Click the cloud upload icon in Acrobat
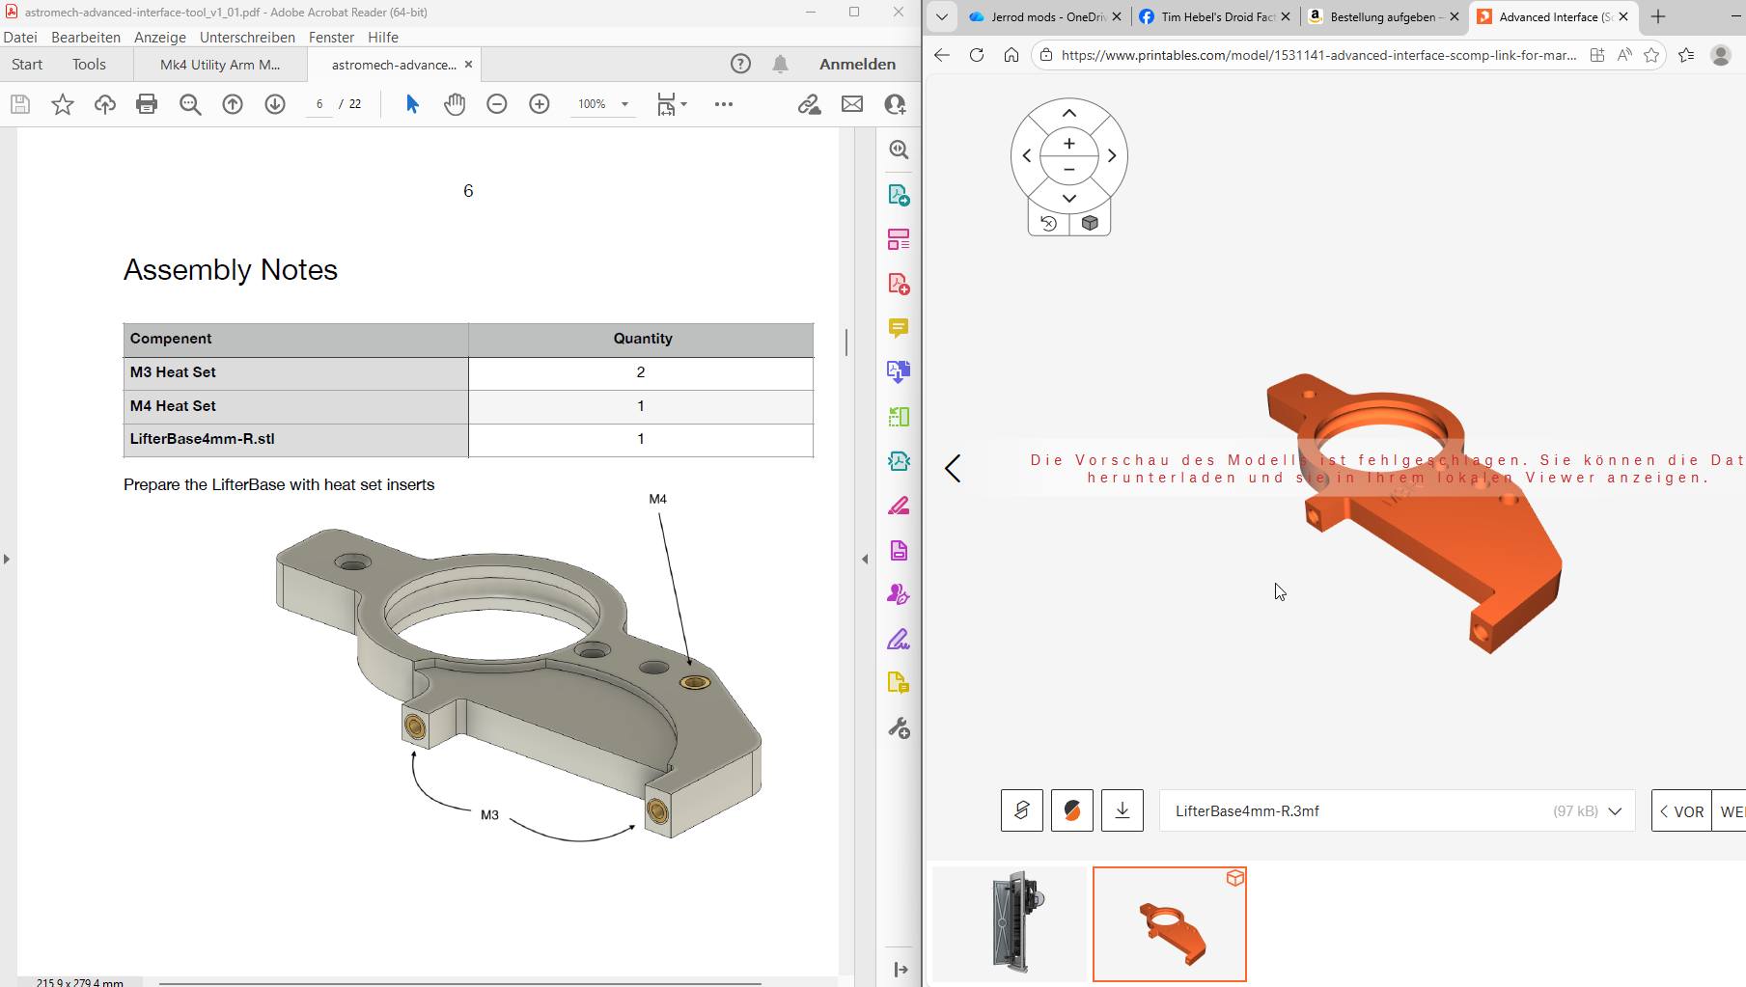Image resolution: width=1746 pixels, height=987 pixels. tap(105, 104)
